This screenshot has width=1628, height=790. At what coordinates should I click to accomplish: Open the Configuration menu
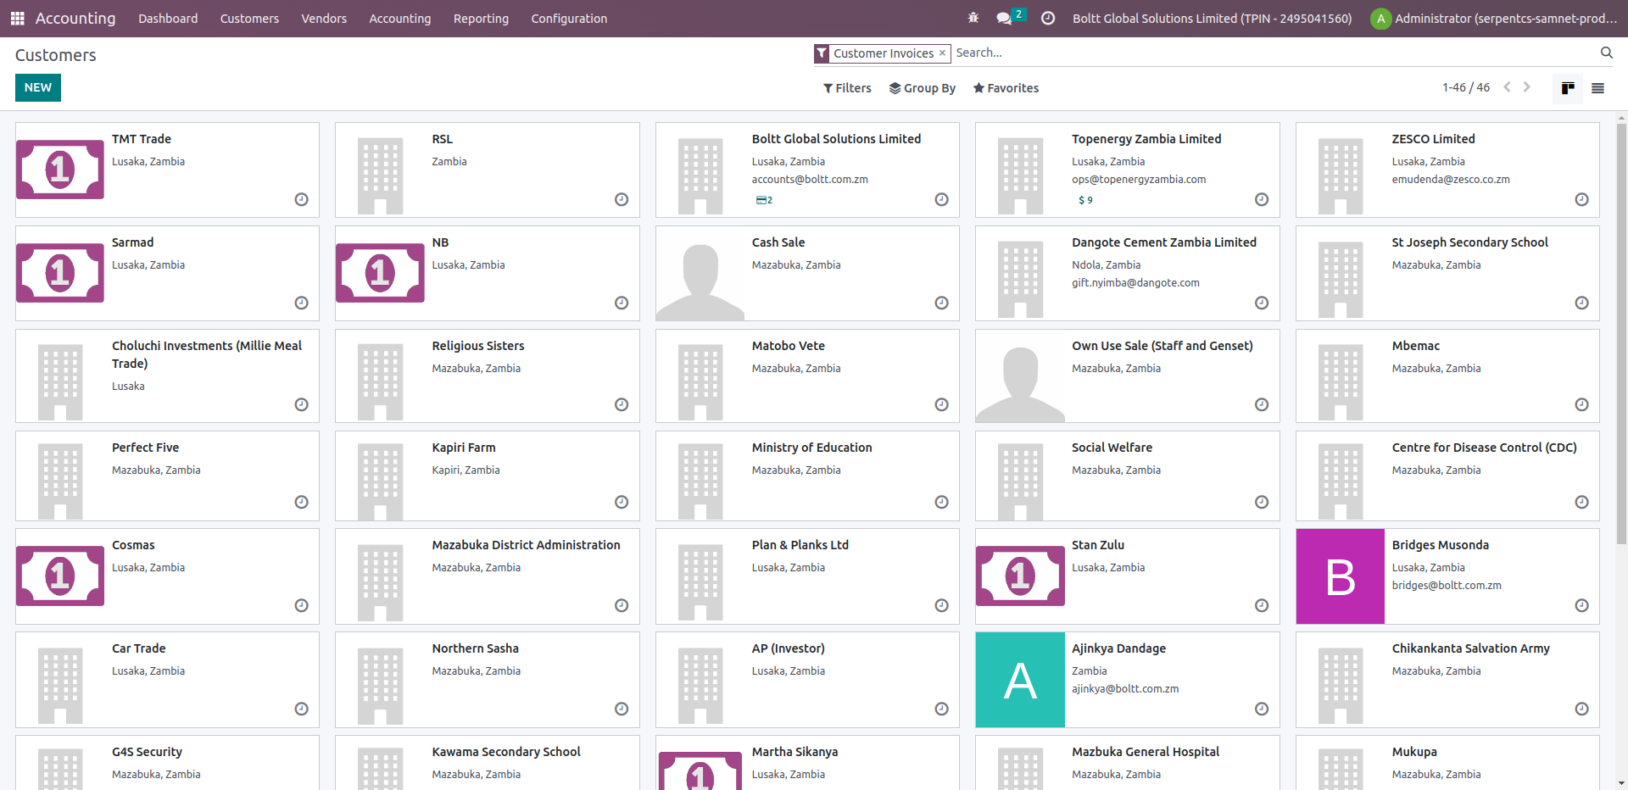pyautogui.click(x=569, y=18)
